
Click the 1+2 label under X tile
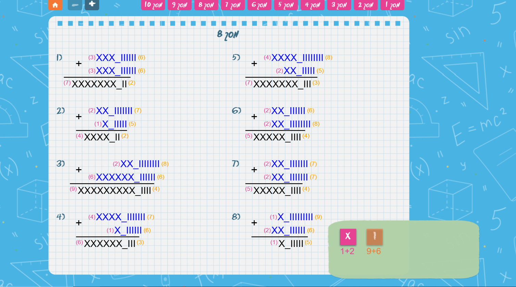347,251
